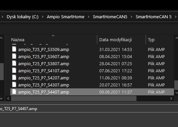Select the ampio_T25_P7_S4107.amp file name

pos(44,71)
